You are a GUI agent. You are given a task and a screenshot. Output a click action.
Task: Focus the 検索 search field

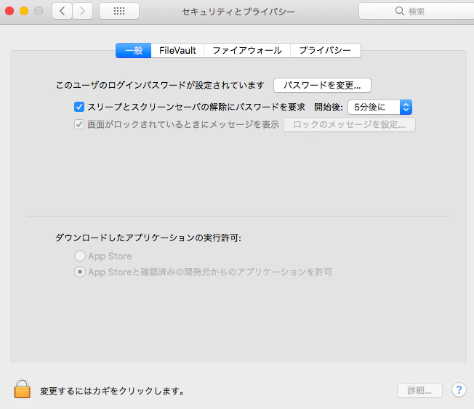click(417, 11)
